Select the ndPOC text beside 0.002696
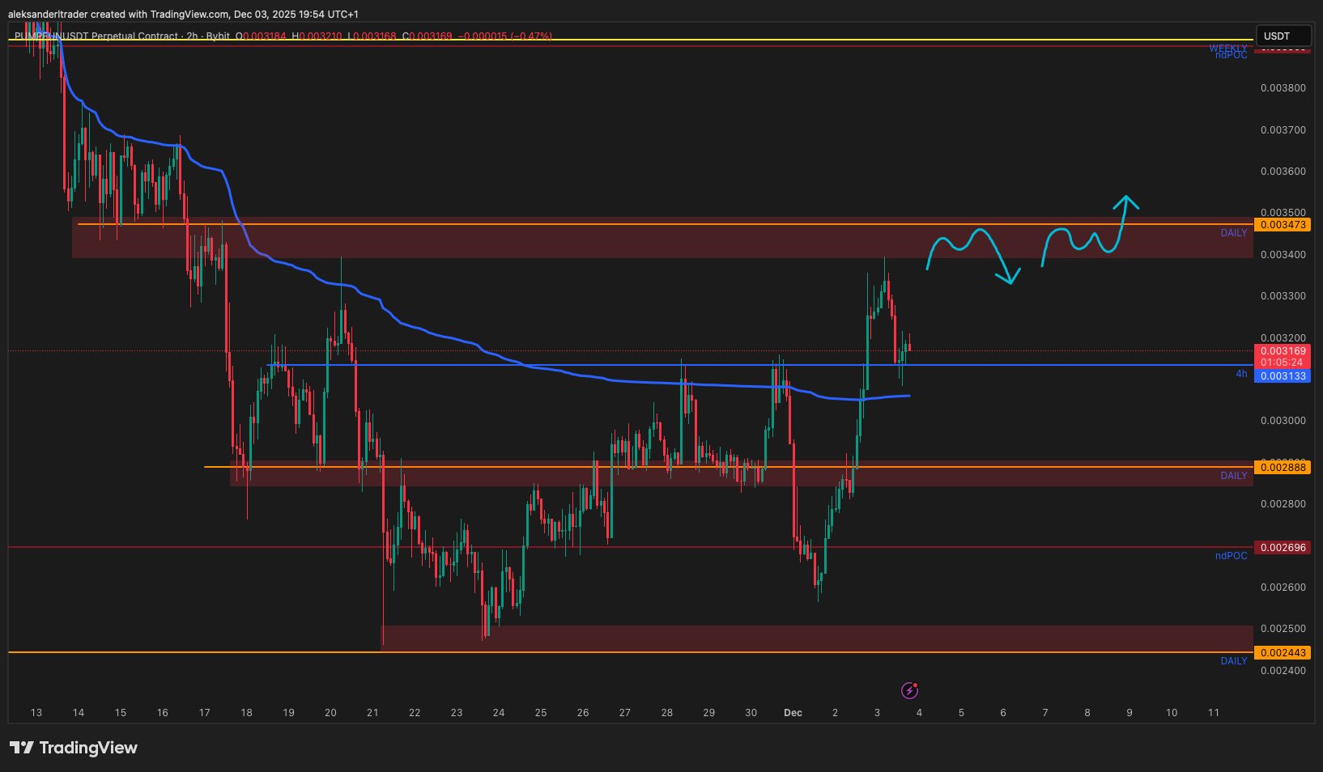The width and height of the screenshot is (1323, 772). click(x=1231, y=556)
